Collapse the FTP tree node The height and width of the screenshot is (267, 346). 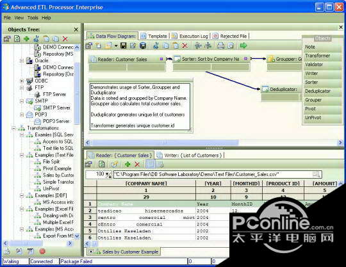22,88
